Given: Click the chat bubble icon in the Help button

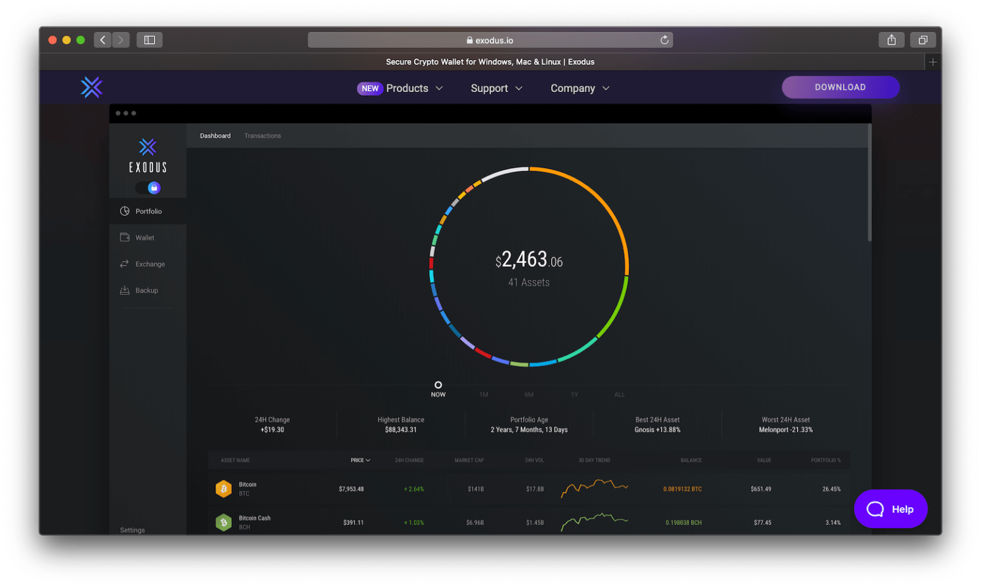Looking at the screenshot, I should (875, 509).
